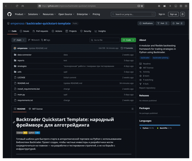Open README.md file in file list

click(x=23, y=83)
